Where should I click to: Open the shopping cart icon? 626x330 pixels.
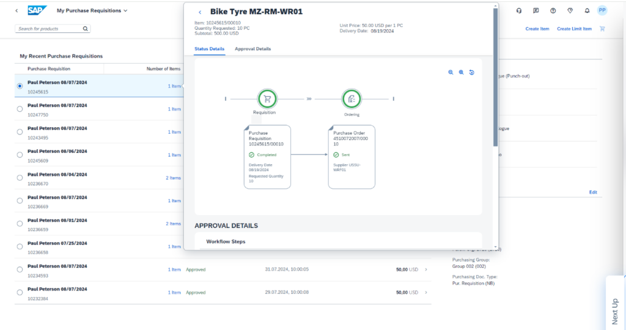point(602,29)
